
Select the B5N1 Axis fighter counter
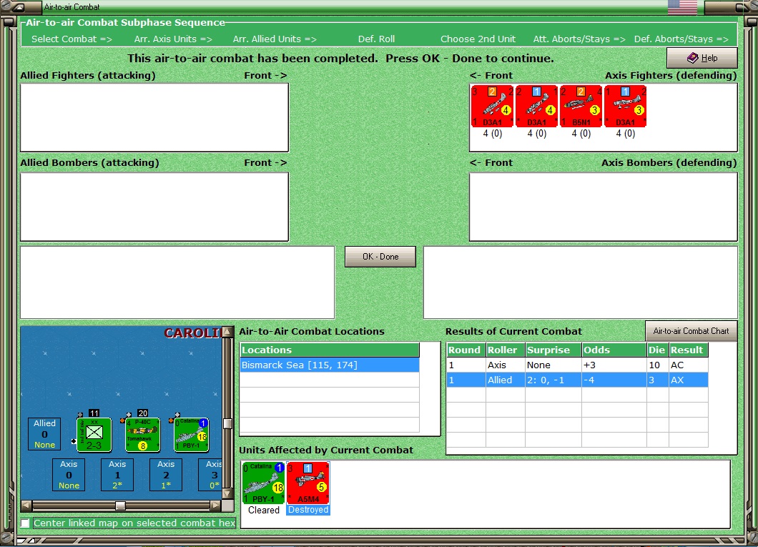(581, 107)
